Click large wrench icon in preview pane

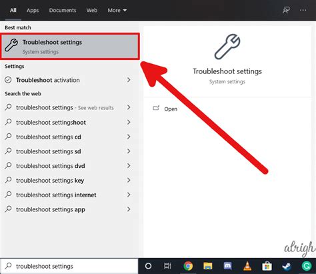coord(227,47)
